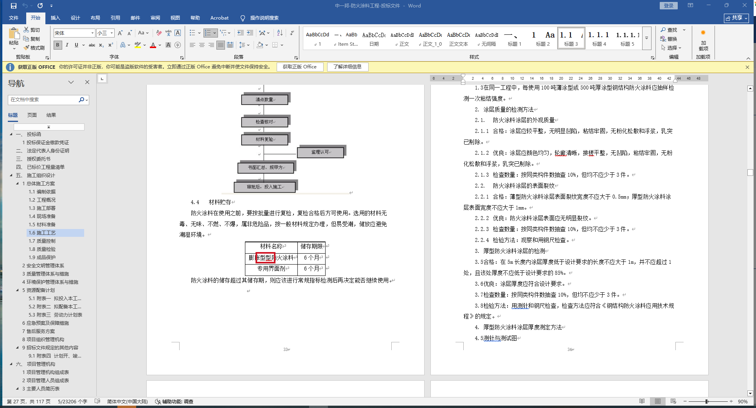The width and height of the screenshot is (756, 408).
Task: Toggle subscript formatting
Action: pyautogui.click(x=101, y=45)
